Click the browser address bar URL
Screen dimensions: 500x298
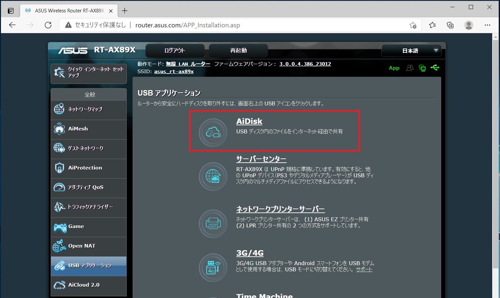(x=187, y=25)
